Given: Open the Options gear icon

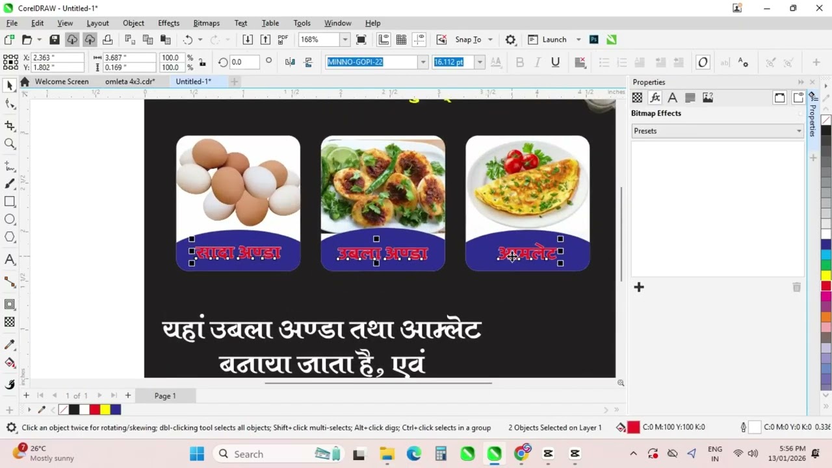Looking at the screenshot, I should point(511,40).
